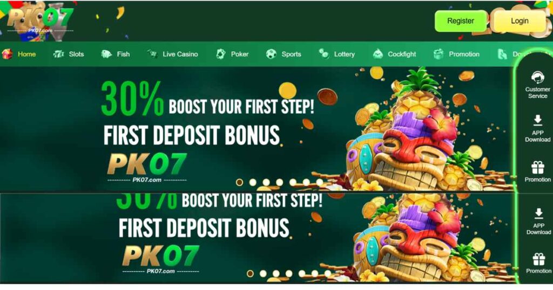Select the Fish game icon
Screen dimensions: 553x290
(106, 54)
